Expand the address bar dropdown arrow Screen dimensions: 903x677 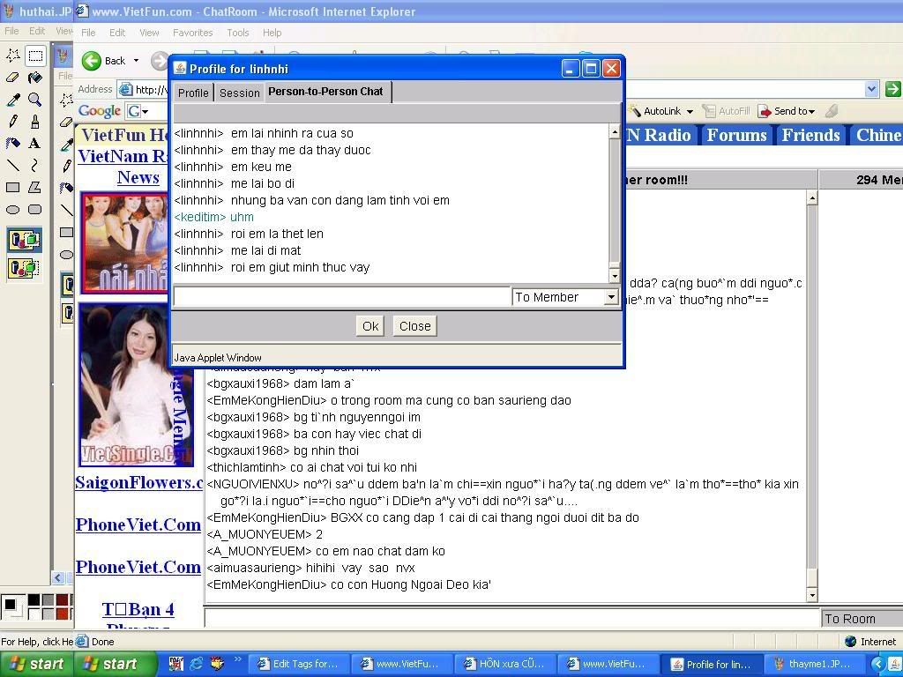(x=872, y=89)
